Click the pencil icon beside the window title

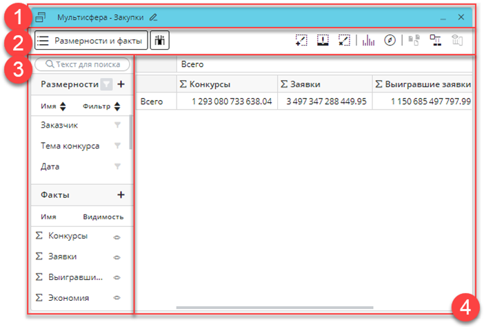coord(153,16)
